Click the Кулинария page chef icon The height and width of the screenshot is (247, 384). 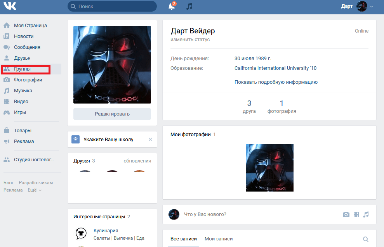[x=80, y=233]
